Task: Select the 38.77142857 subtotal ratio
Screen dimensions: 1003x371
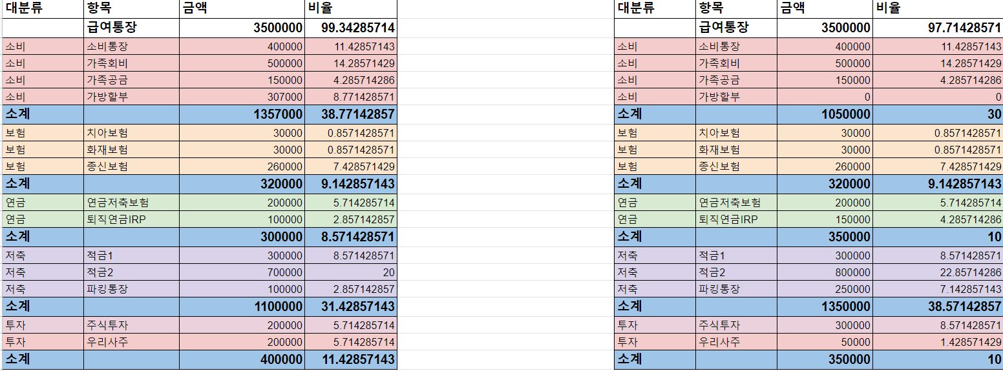Action: click(x=350, y=115)
